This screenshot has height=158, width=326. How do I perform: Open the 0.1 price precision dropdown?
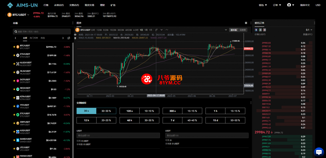(x=309, y=30)
